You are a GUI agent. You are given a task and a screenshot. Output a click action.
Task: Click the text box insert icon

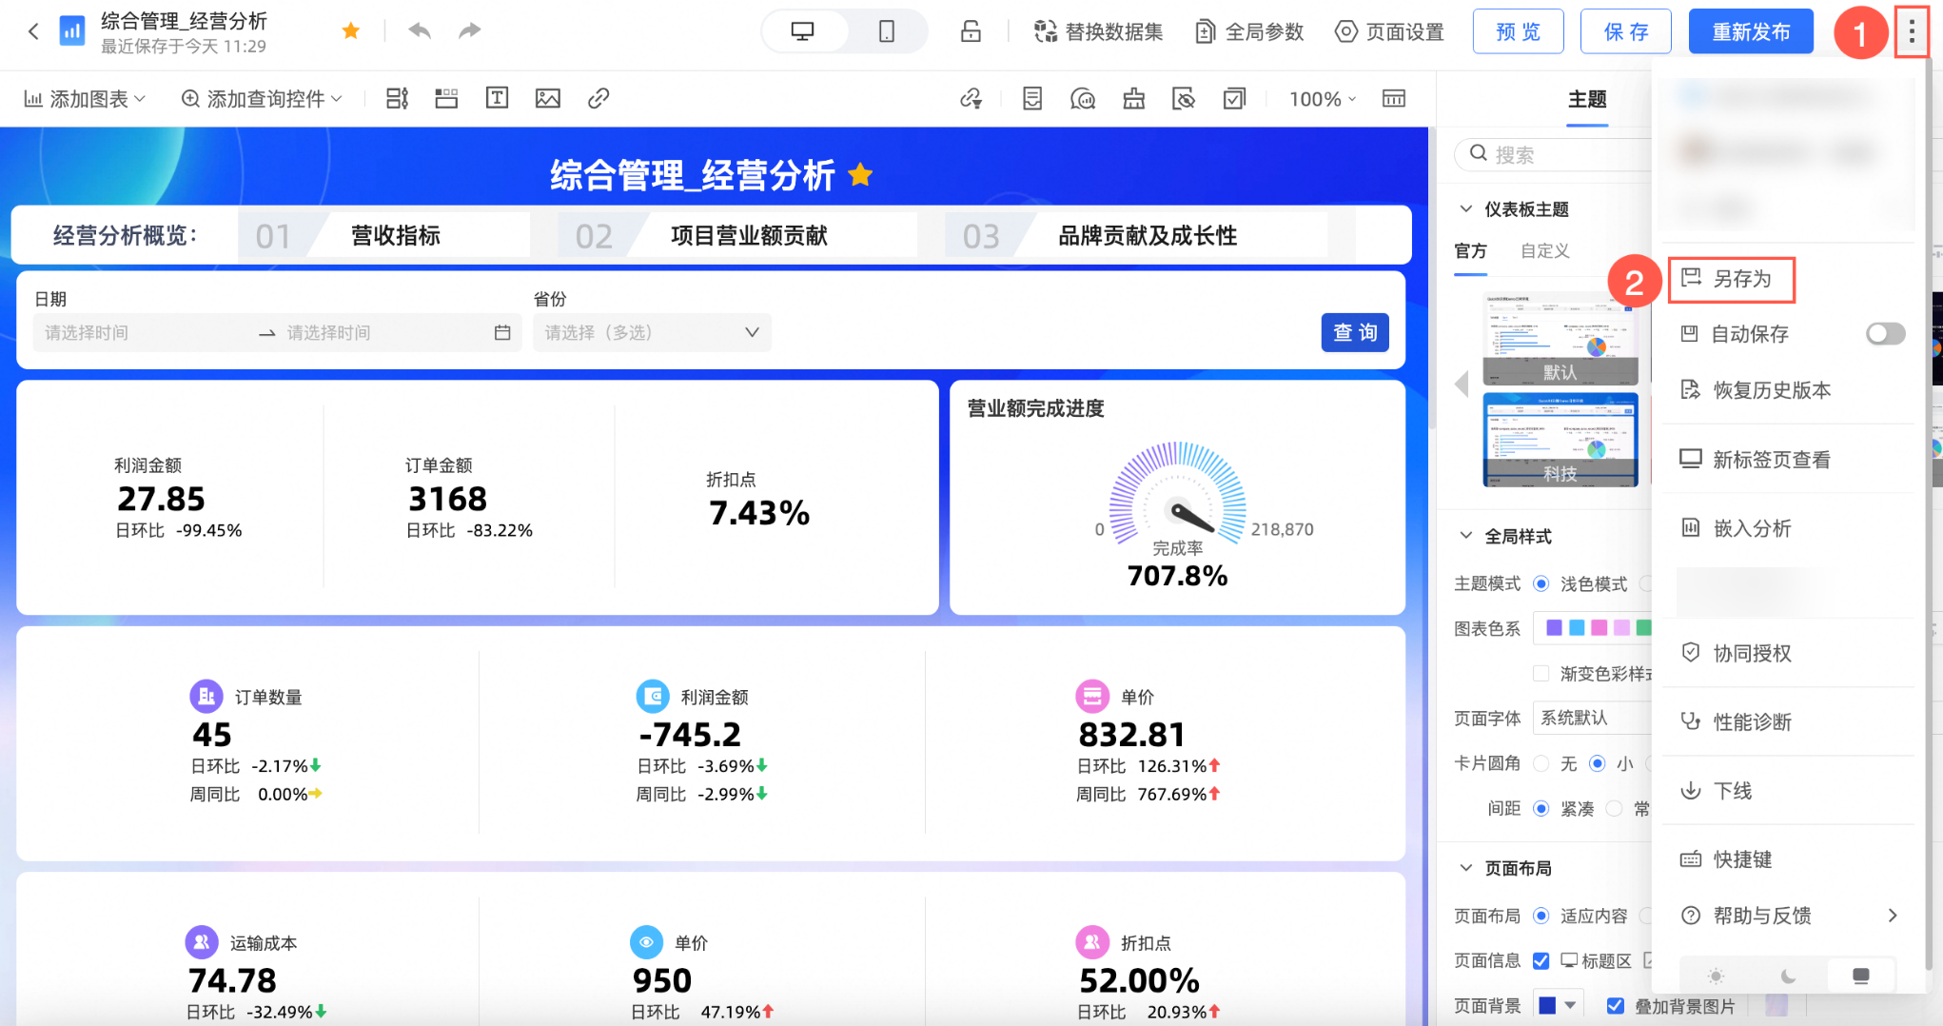click(x=497, y=98)
